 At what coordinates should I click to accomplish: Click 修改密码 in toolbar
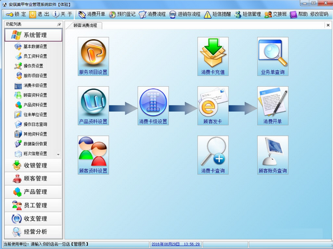click(x=319, y=14)
